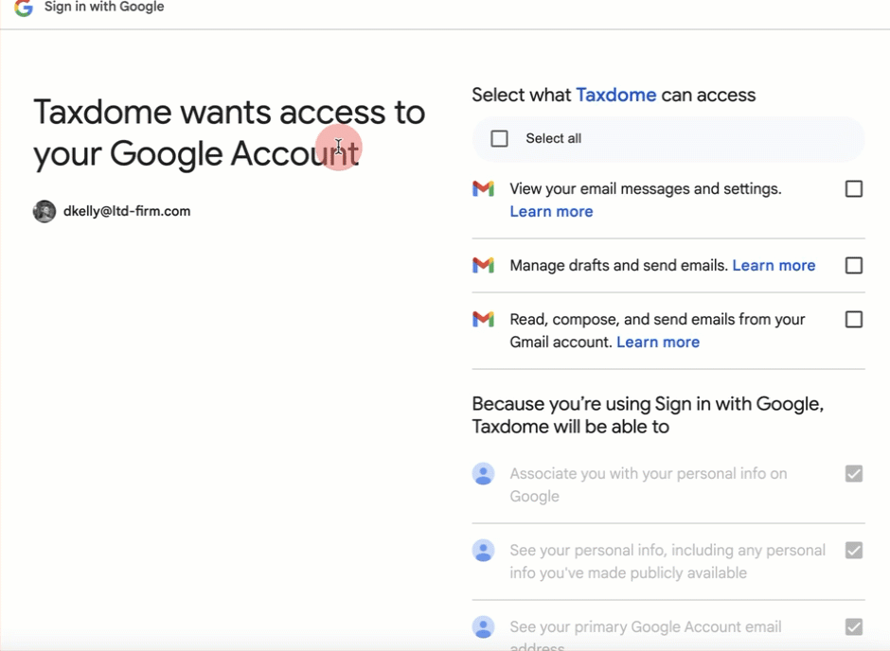Image resolution: width=890 pixels, height=651 pixels.
Task: Click the disabled Associate personal info checkbox
Action: (x=853, y=474)
